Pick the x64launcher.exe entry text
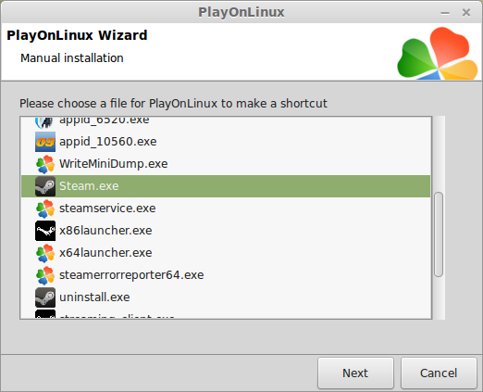This screenshot has width=483, height=392. point(105,253)
